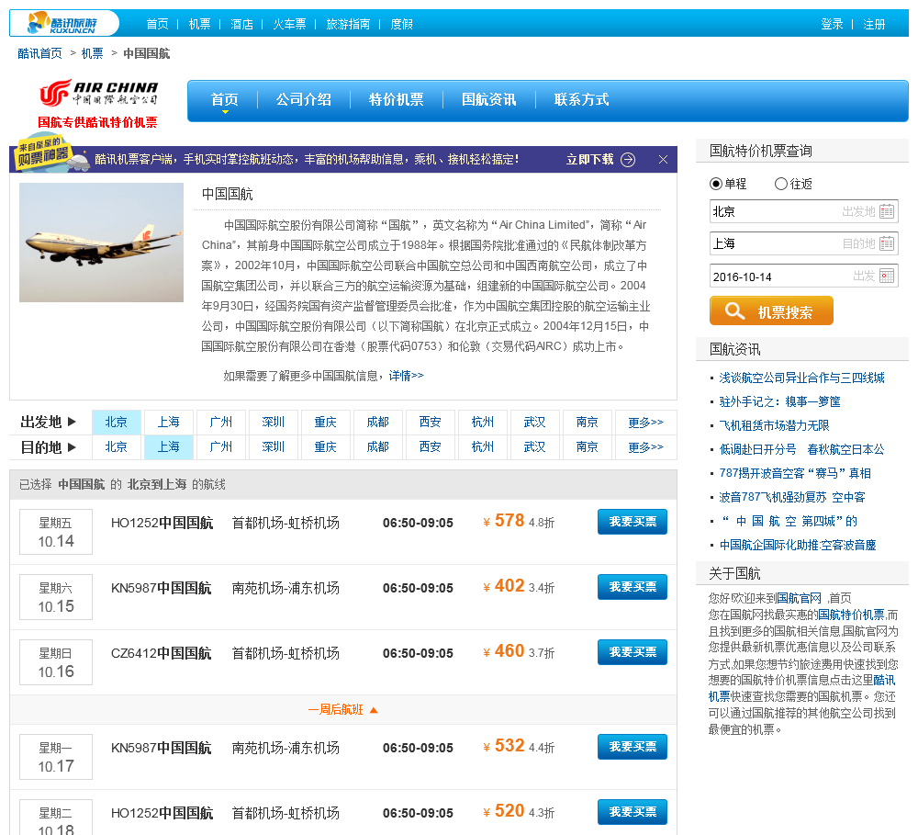918x835 pixels.
Task: Go to 机票 breadcrumb link
Action: [x=92, y=53]
